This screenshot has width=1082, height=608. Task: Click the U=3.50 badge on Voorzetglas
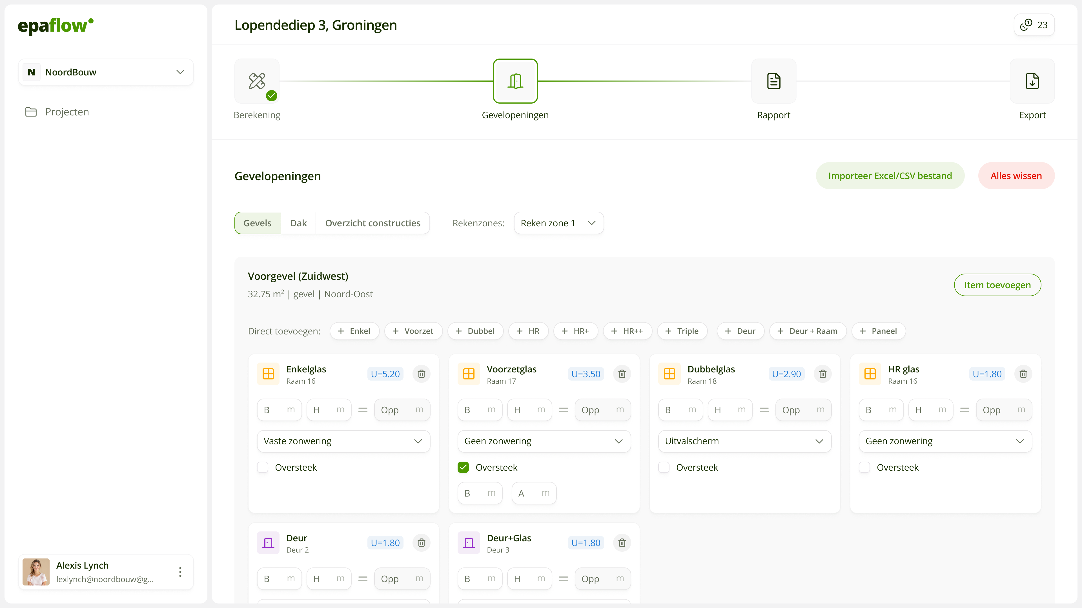pos(586,374)
